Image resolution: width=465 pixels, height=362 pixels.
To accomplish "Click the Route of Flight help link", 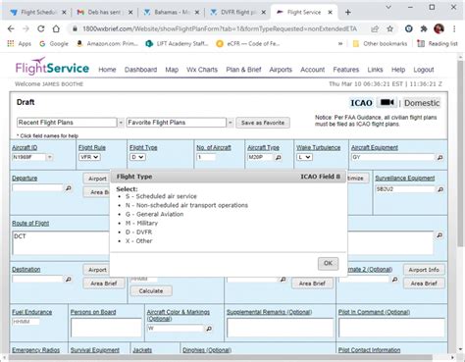I will coord(30,223).
